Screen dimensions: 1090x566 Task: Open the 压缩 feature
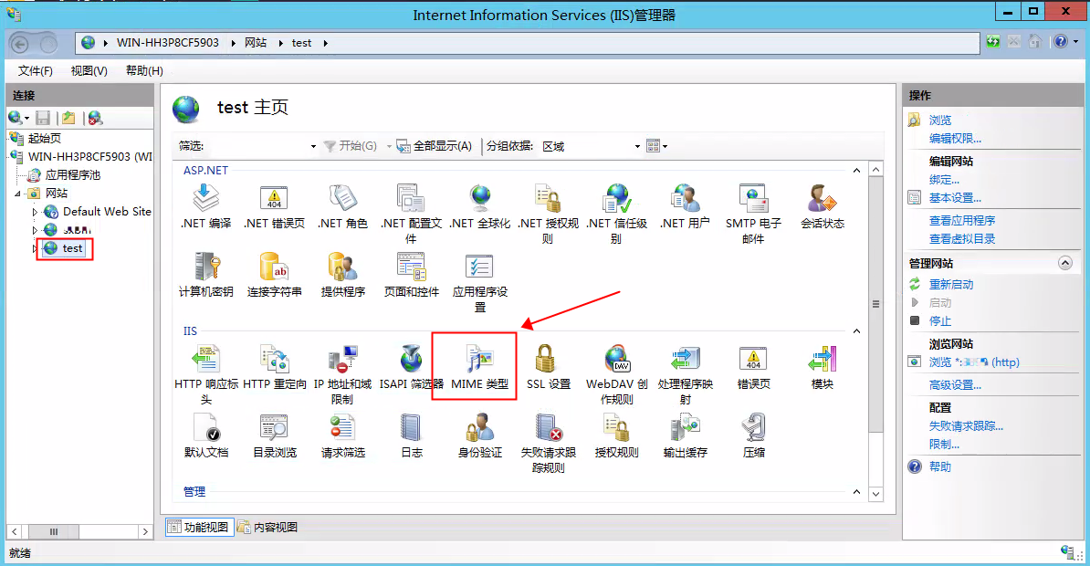click(x=753, y=432)
